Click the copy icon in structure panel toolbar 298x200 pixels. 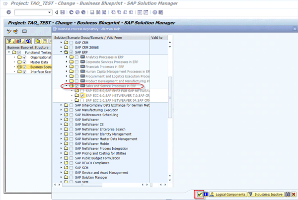[x=38, y=41]
